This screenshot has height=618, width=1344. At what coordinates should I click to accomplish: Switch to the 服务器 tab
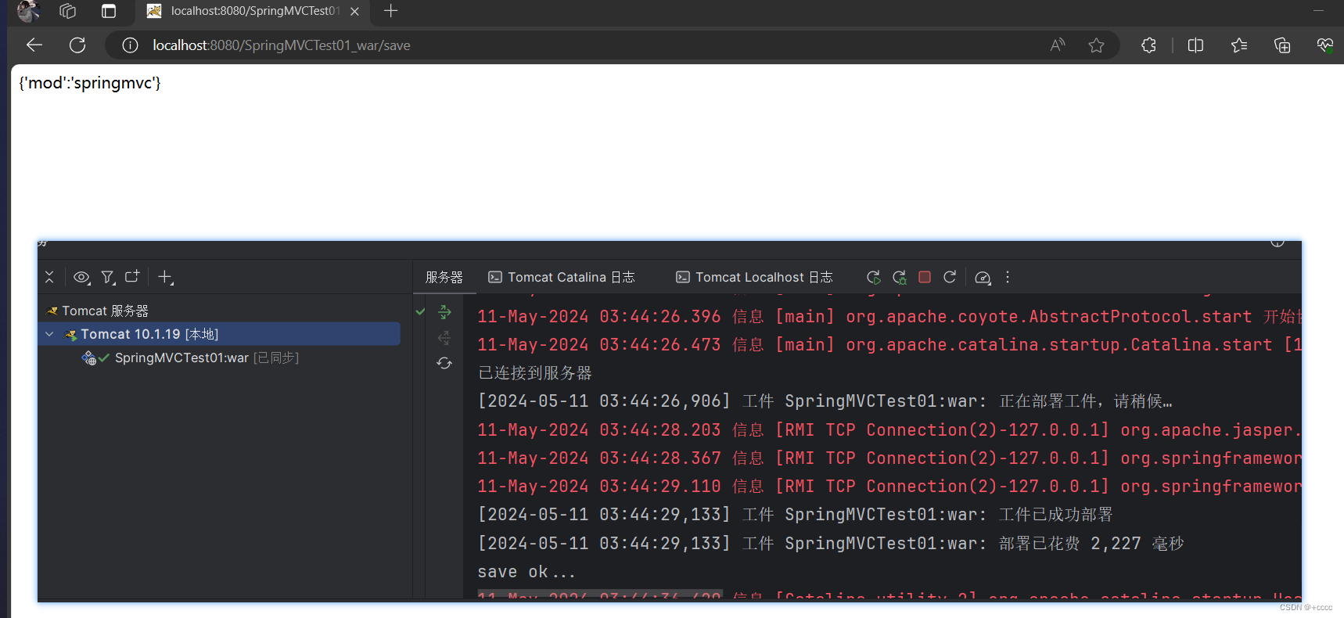[x=444, y=277]
